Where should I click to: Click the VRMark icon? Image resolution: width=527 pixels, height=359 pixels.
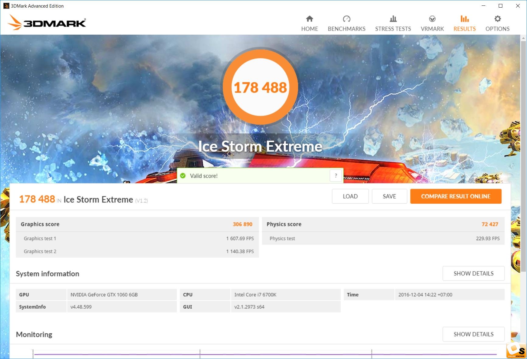pyautogui.click(x=432, y=19)
